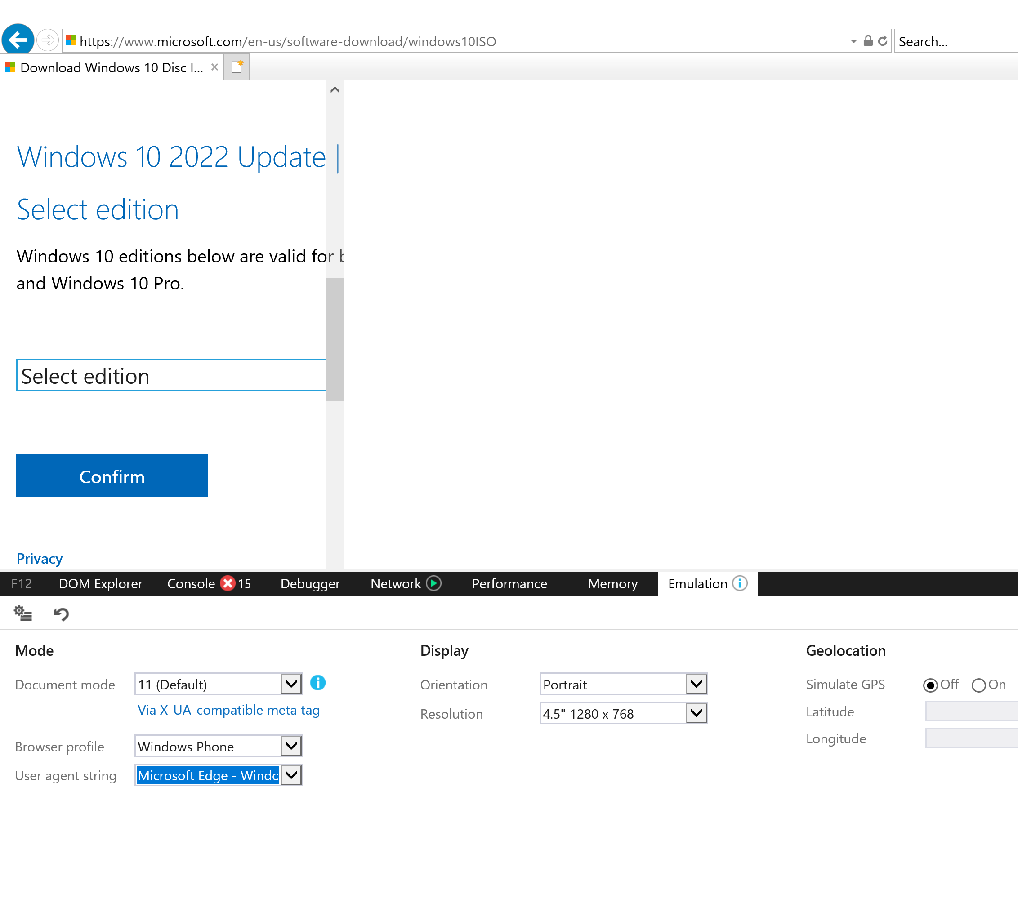Image resolution: width=1018 pixels, height=907 pixels.
Task: Open the Privacy link
Action: click(x=40, y=559)
